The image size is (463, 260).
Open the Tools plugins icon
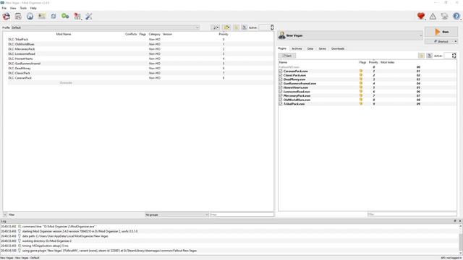click(77, 17)
